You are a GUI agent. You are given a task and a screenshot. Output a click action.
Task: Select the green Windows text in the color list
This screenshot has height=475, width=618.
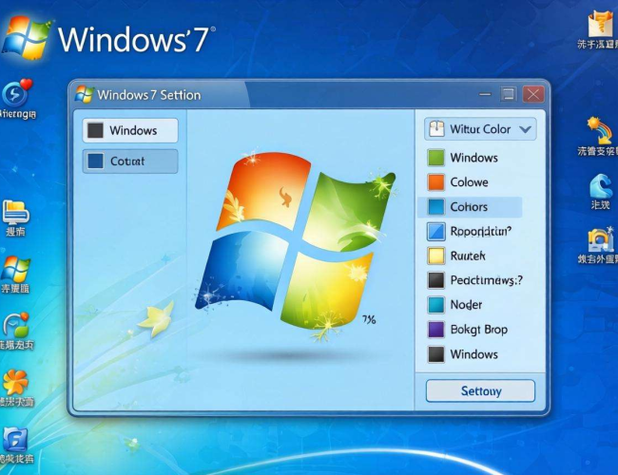pyautogui.click(x=473, y=158)
